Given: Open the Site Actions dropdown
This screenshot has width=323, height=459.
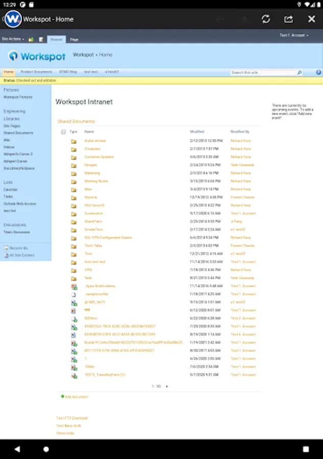Looking at the screenshot, I should (x=13, y=39).
